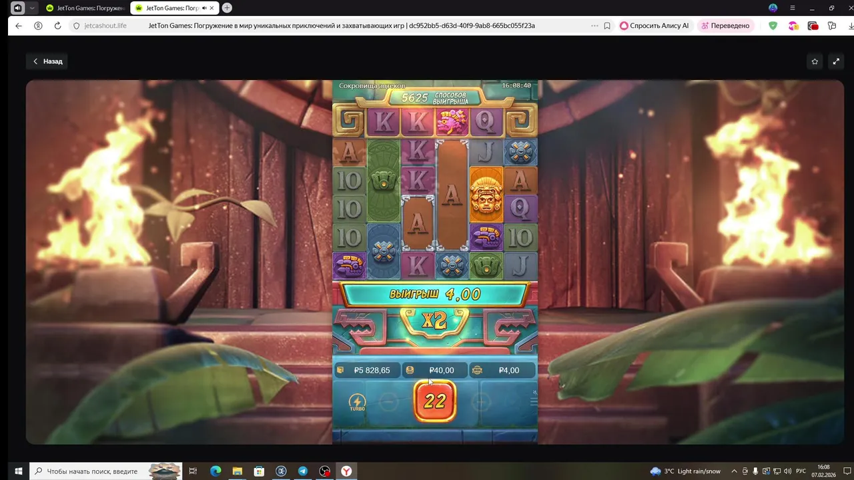The height and width of the screenshot is (480, 854).
Task: Launch Microsoft Edge from taskbar
Action: pos(216,471)
